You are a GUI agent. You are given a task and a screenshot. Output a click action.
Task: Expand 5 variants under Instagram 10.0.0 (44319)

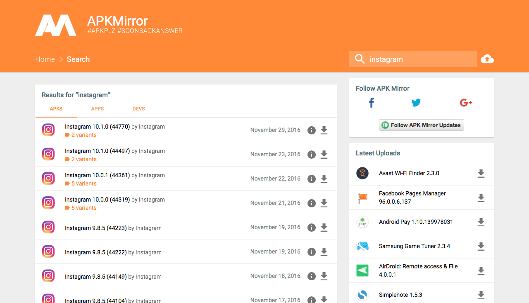pyautogui.click(x=84, y=208)
